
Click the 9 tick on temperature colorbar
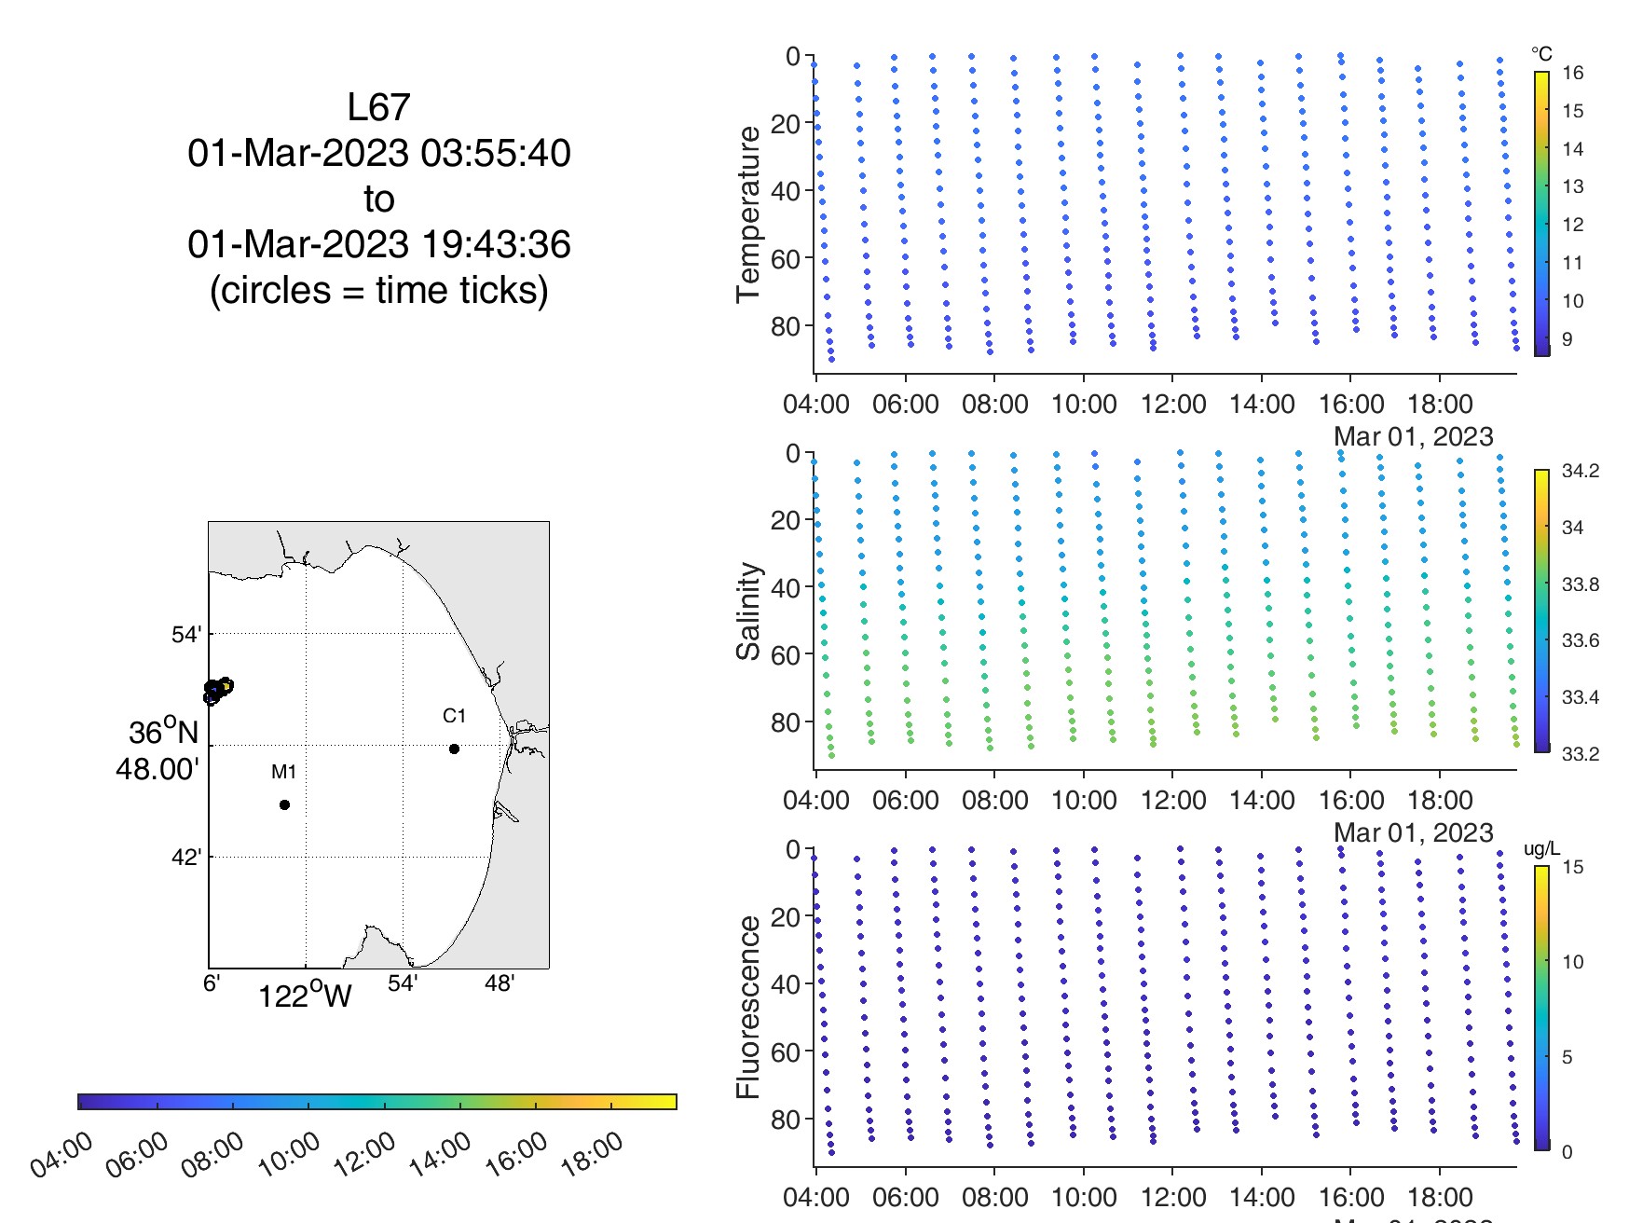click(1567, 339)
